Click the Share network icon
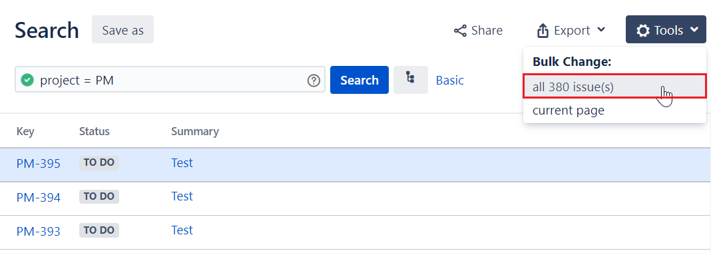711x253 pixels. [x=460, y=31]
